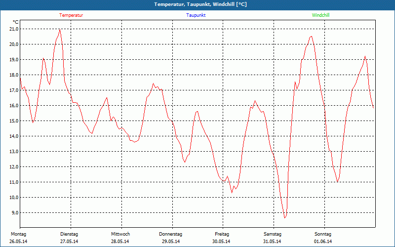395x247 pixels.
Task: Click the 19,0 y-axis value
Action: point(14,60)
